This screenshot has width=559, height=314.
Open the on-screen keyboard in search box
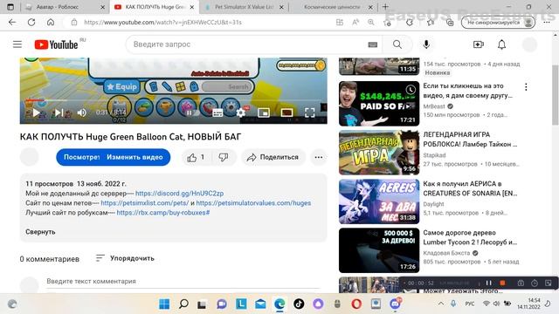click(373, 44)
